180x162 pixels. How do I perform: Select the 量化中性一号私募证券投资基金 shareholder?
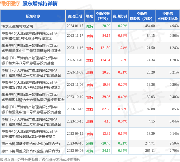coord(31,110)
